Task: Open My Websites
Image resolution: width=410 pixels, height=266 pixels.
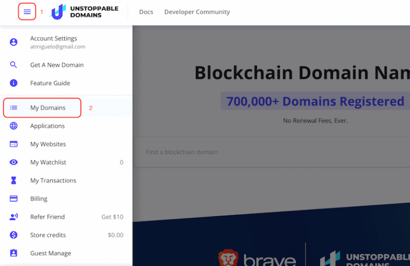Action: (x=66, y=144)
